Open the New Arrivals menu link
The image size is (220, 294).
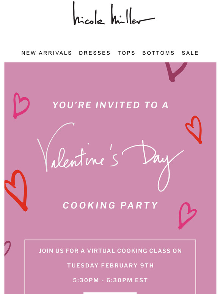(x=47, y=53)
